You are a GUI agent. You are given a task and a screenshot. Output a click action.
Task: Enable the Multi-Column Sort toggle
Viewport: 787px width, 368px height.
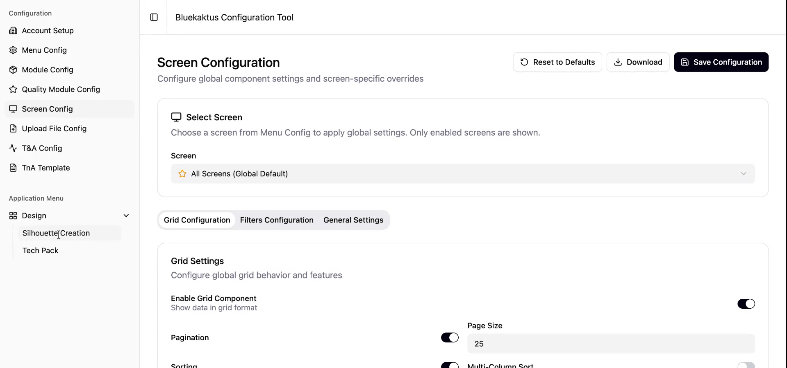tap(746, 365)
